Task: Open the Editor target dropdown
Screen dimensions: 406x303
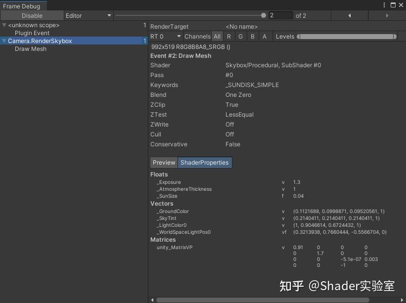Action: (x=88, y=15)
